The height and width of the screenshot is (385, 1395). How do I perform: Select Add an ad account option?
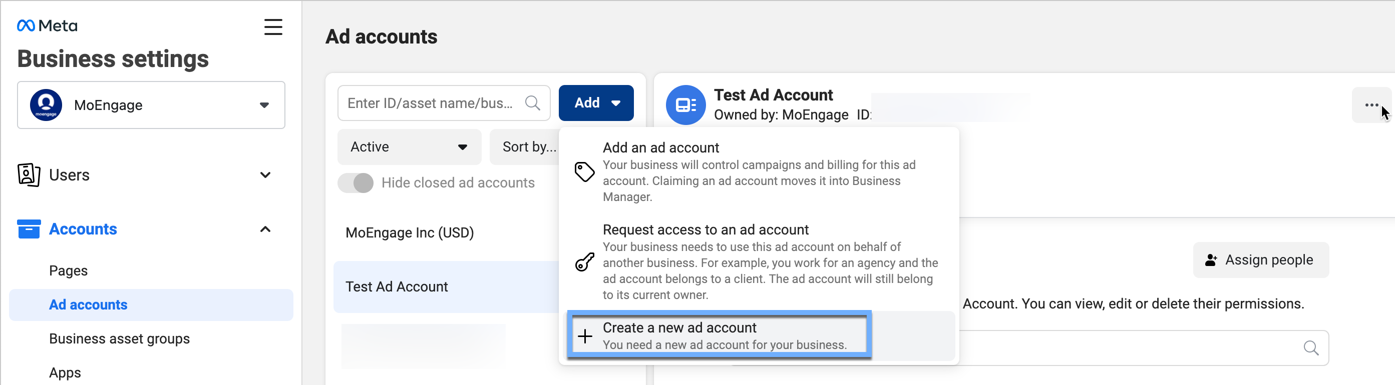758,171
